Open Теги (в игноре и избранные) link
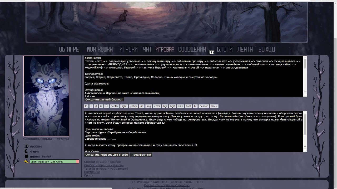Image resolution: width=337 pixels, height=189 pixels. point(106,169)
